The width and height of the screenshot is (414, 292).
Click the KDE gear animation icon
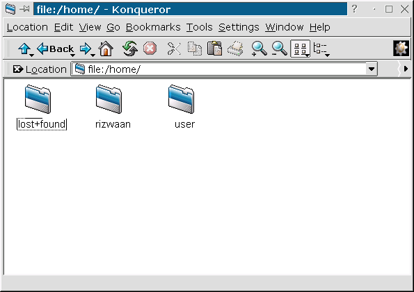click(401, 48)
